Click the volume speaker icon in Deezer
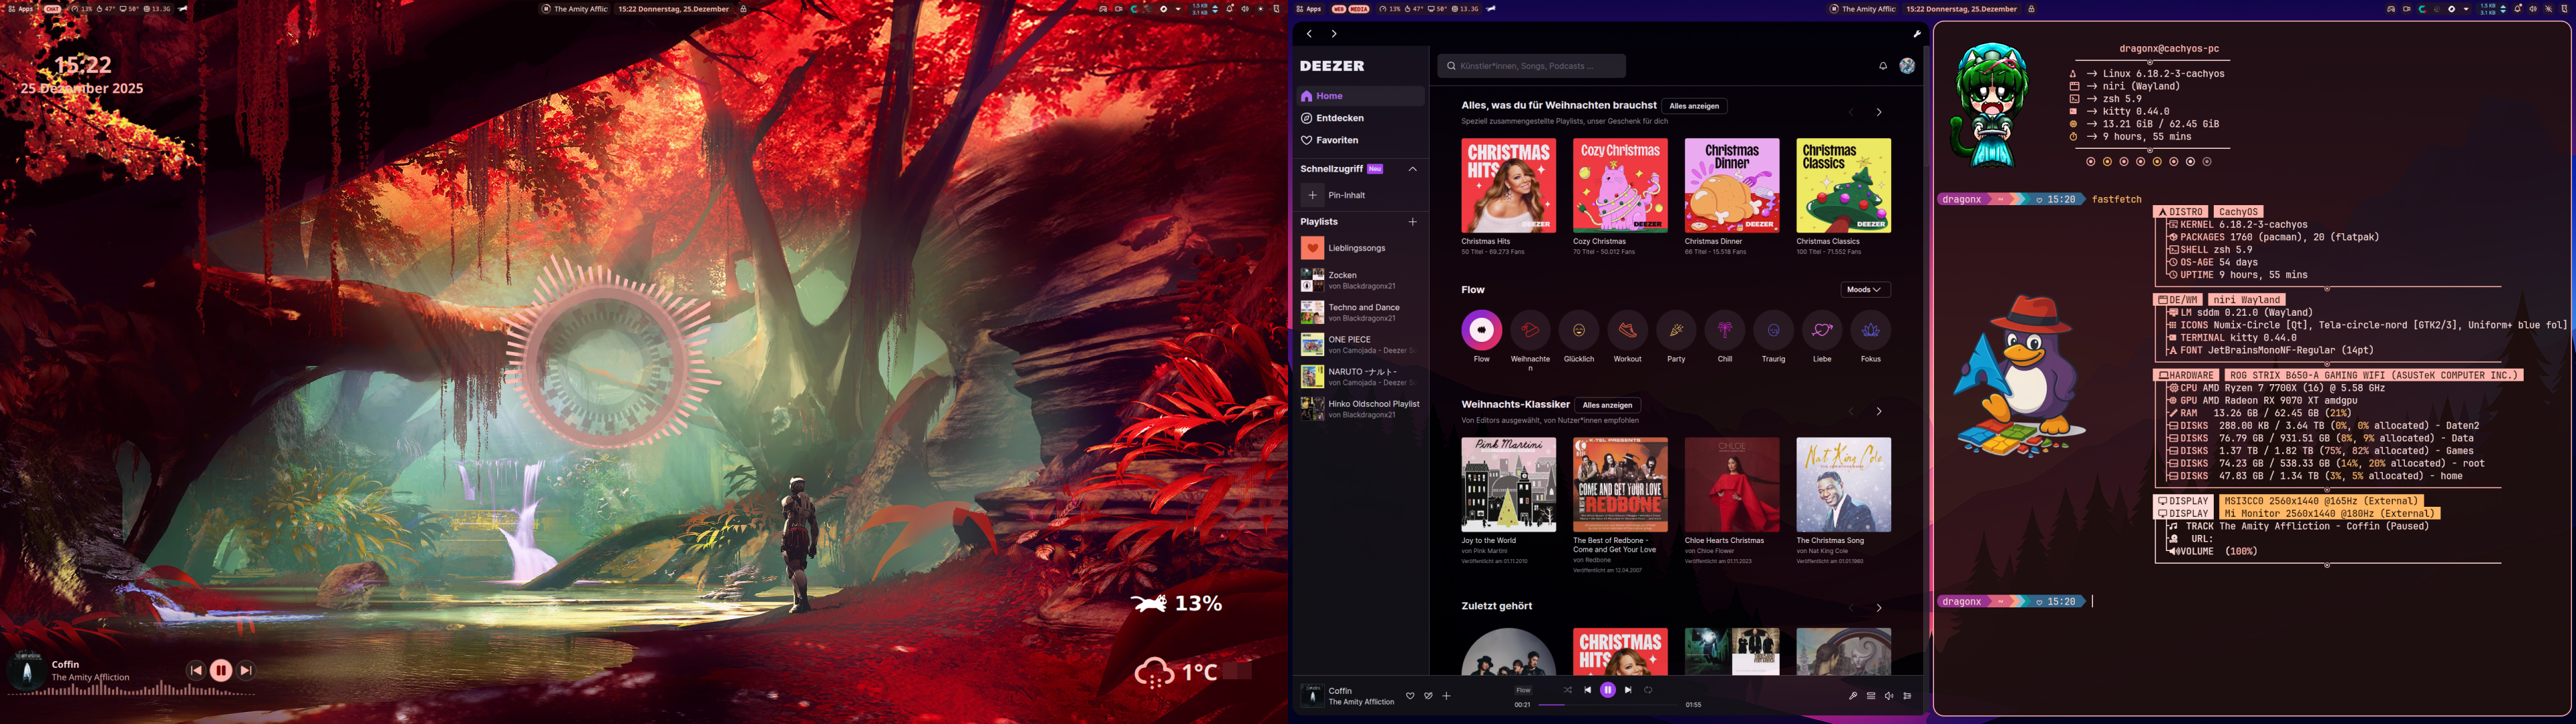This screenshot has height=724, width=2576. pos(1889,696)
